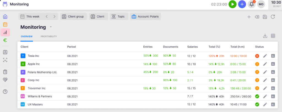Click Willams & Partners green check status

(x=257, y=96)
